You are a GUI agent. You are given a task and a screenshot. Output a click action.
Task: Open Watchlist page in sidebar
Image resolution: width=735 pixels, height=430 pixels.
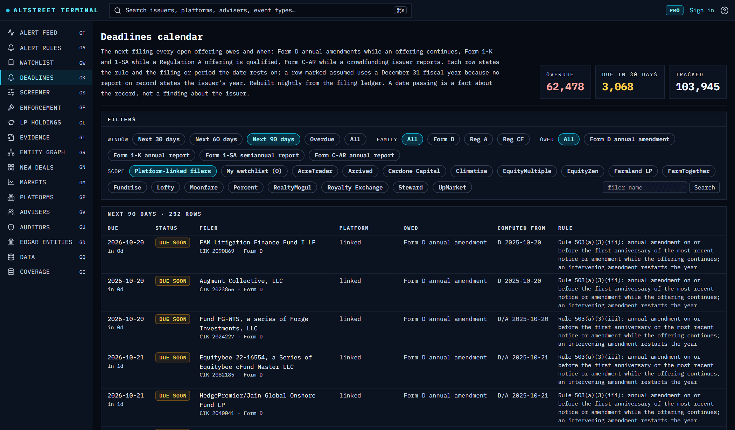(46, 63)
